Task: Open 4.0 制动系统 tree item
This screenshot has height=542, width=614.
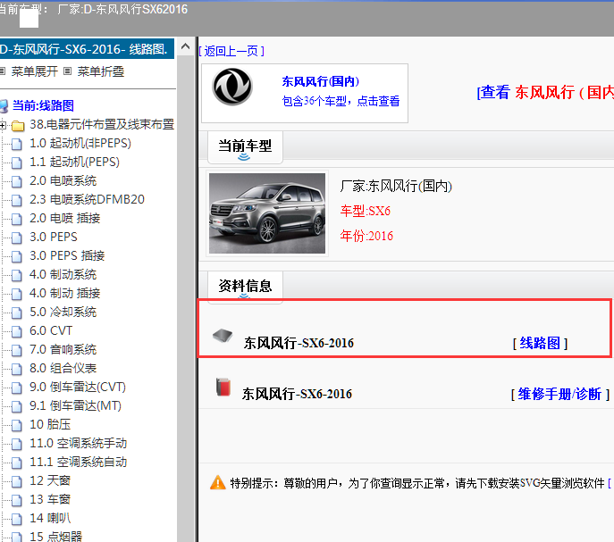Action: tap(63, 274)
